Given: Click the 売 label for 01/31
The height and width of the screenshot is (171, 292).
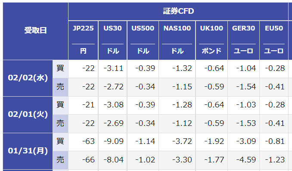Looking at the screenshot, I should (60, 160).
